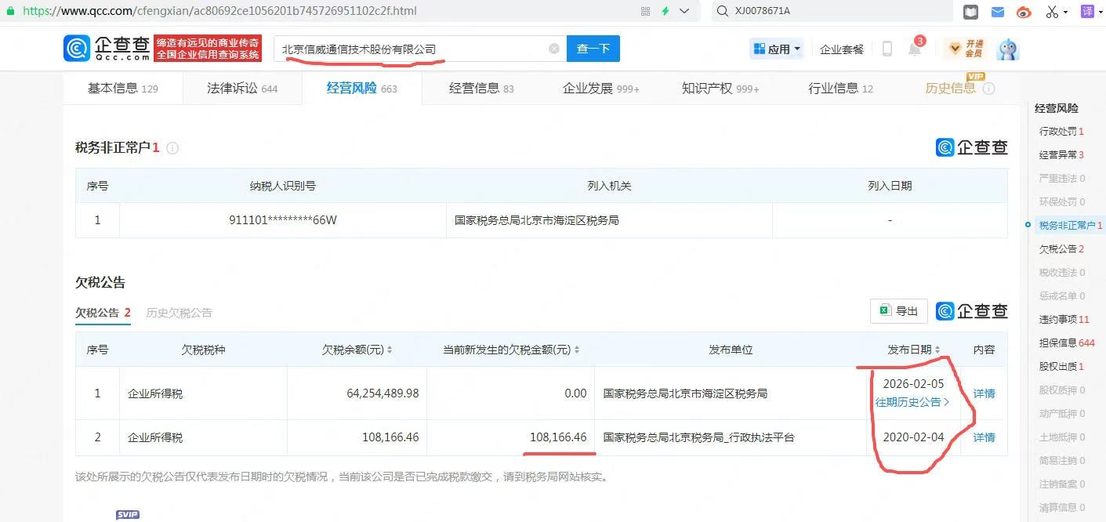Image resolution: width=1106 pixels, height=522 pixels.
Task: Open 详情 for the 2026-02-05 notice
Action: coord(984,393)
